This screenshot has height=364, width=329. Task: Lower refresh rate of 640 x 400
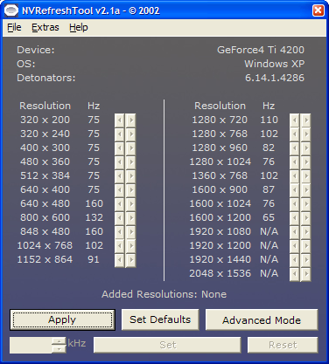pyautogui.click(x=120, y=190)
